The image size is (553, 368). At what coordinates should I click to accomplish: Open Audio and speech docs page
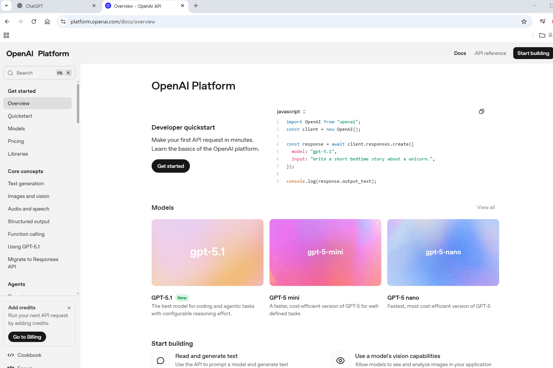pos(29,209)
